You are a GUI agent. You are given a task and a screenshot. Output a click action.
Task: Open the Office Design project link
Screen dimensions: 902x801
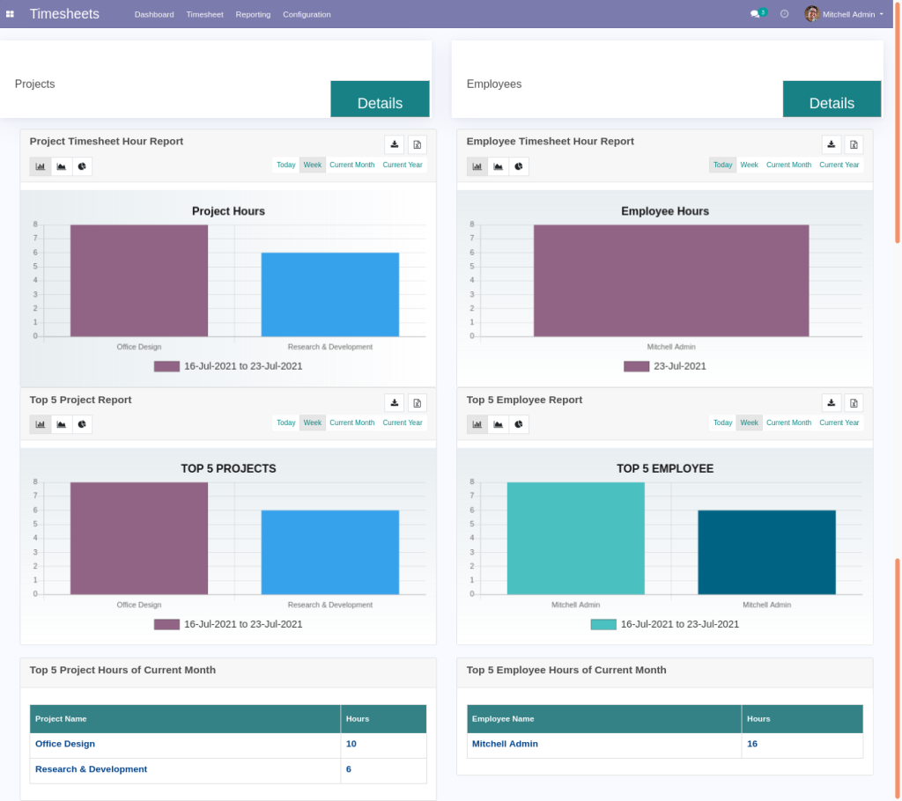[64, 744]
